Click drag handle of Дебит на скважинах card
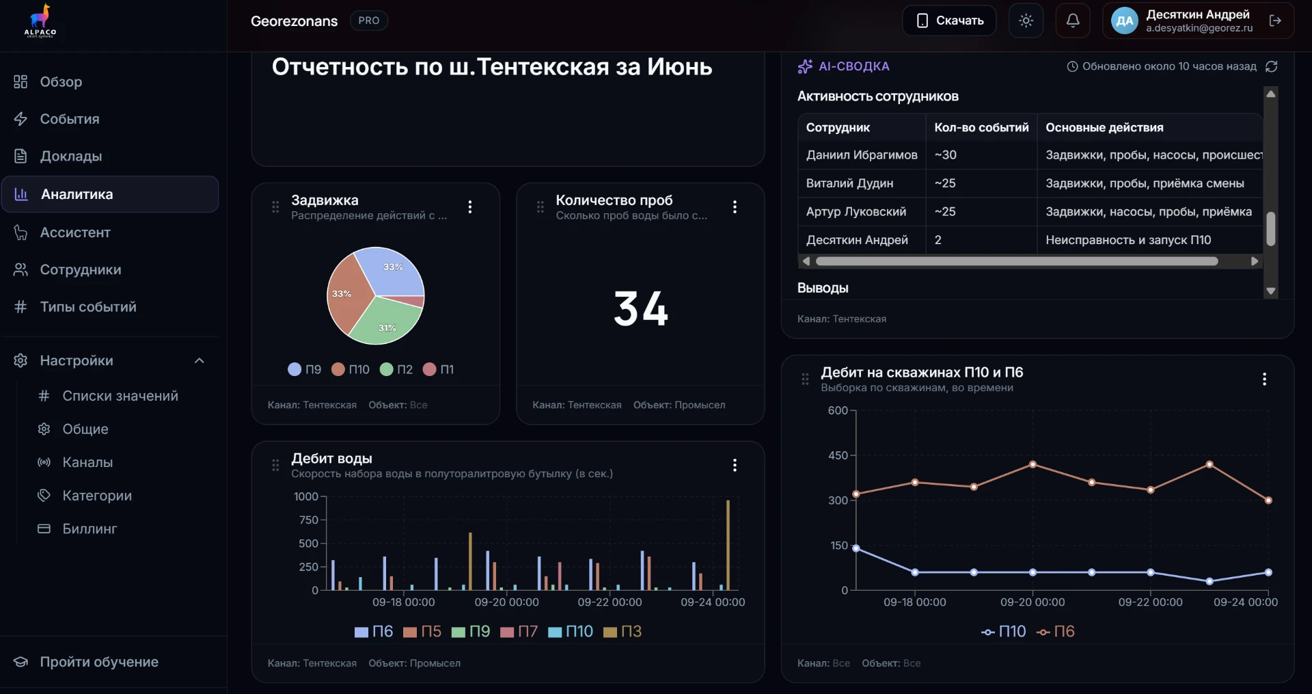This screenshot has width=1312, height=694. coord(805,379)
